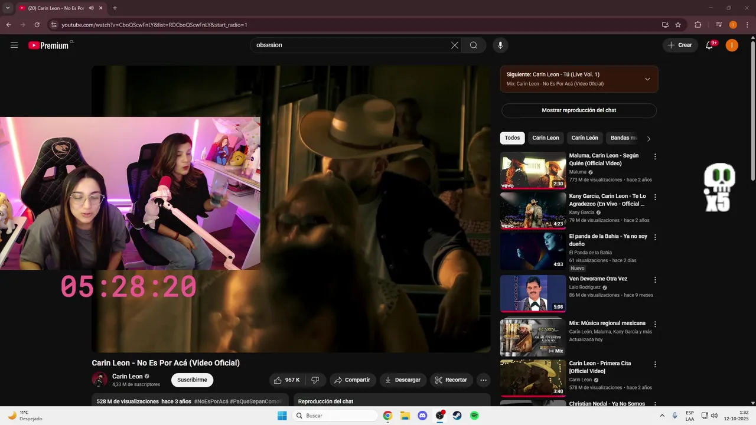Open File Explorer from the taskbar
Viewport: 756px width, 425px height.
(405, 416)
